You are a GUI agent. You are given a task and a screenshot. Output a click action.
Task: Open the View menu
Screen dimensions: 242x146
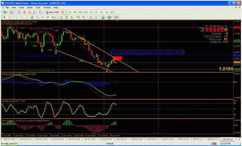[14, 7]
